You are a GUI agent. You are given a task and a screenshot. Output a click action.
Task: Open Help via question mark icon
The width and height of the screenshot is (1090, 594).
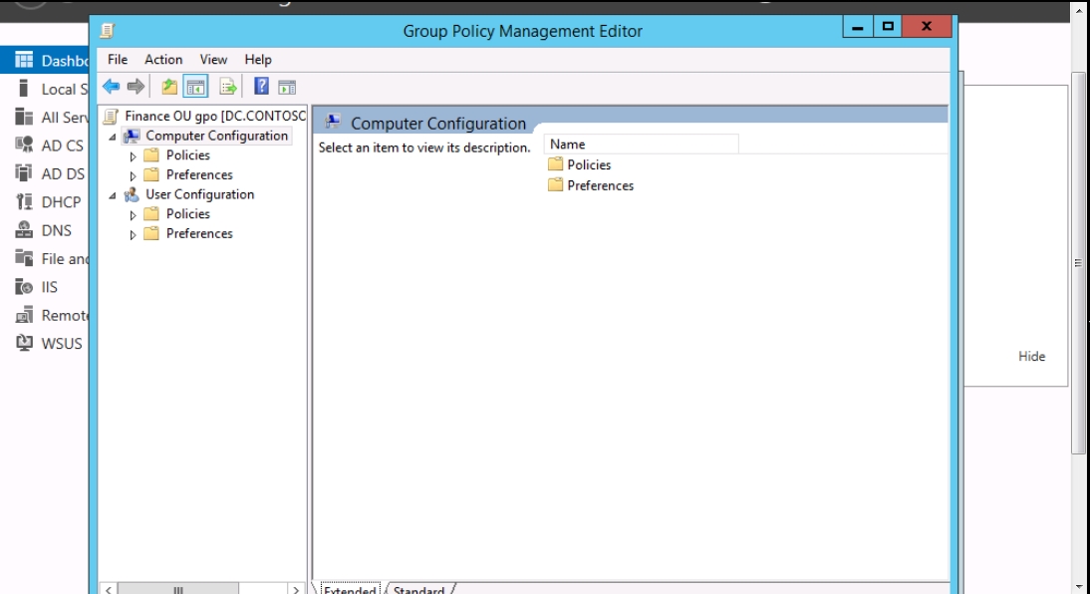tap(261, 87)
